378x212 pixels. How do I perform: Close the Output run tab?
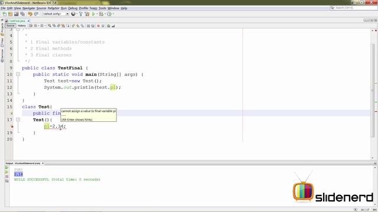pos(43,163)
